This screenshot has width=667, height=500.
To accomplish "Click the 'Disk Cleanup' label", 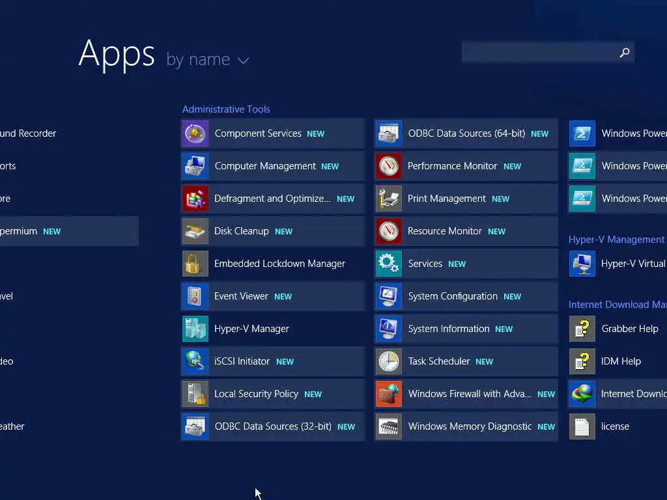I will [x=242, y=231].
